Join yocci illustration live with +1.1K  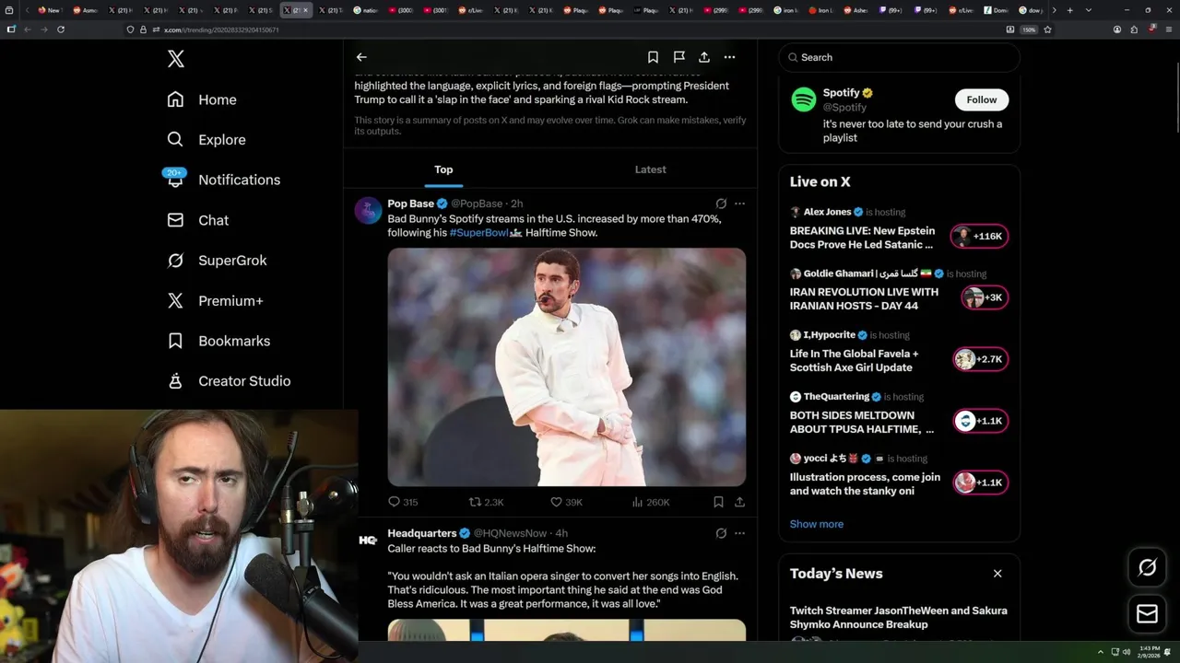point(980,483)
